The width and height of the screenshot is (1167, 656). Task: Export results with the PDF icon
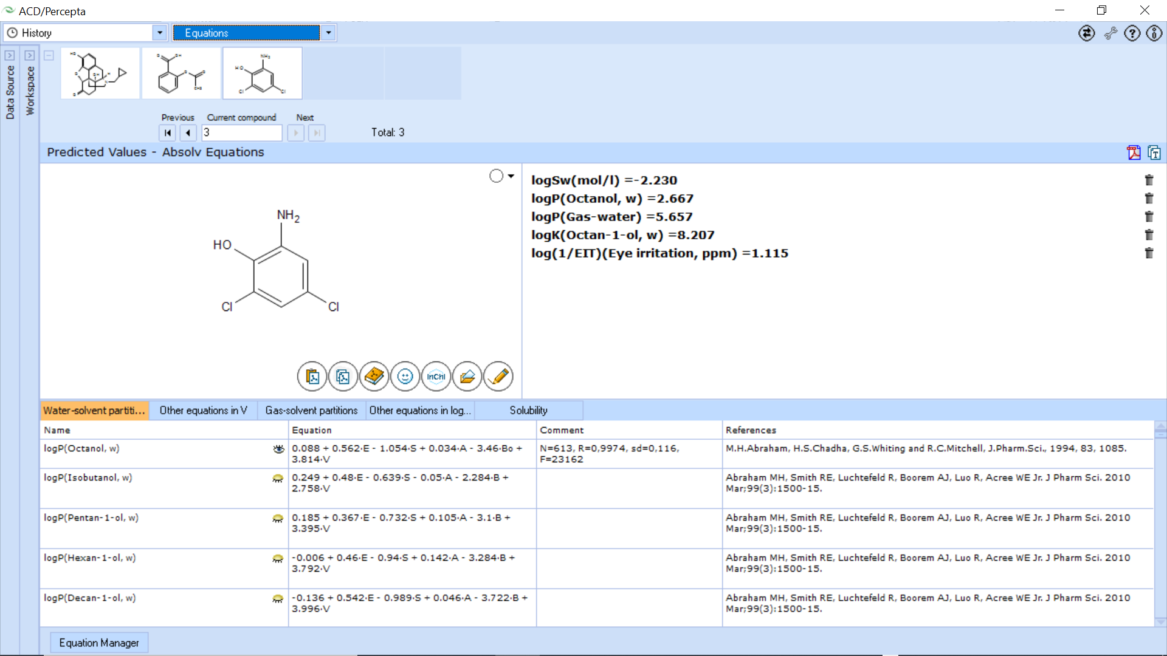pos(1134,152)
